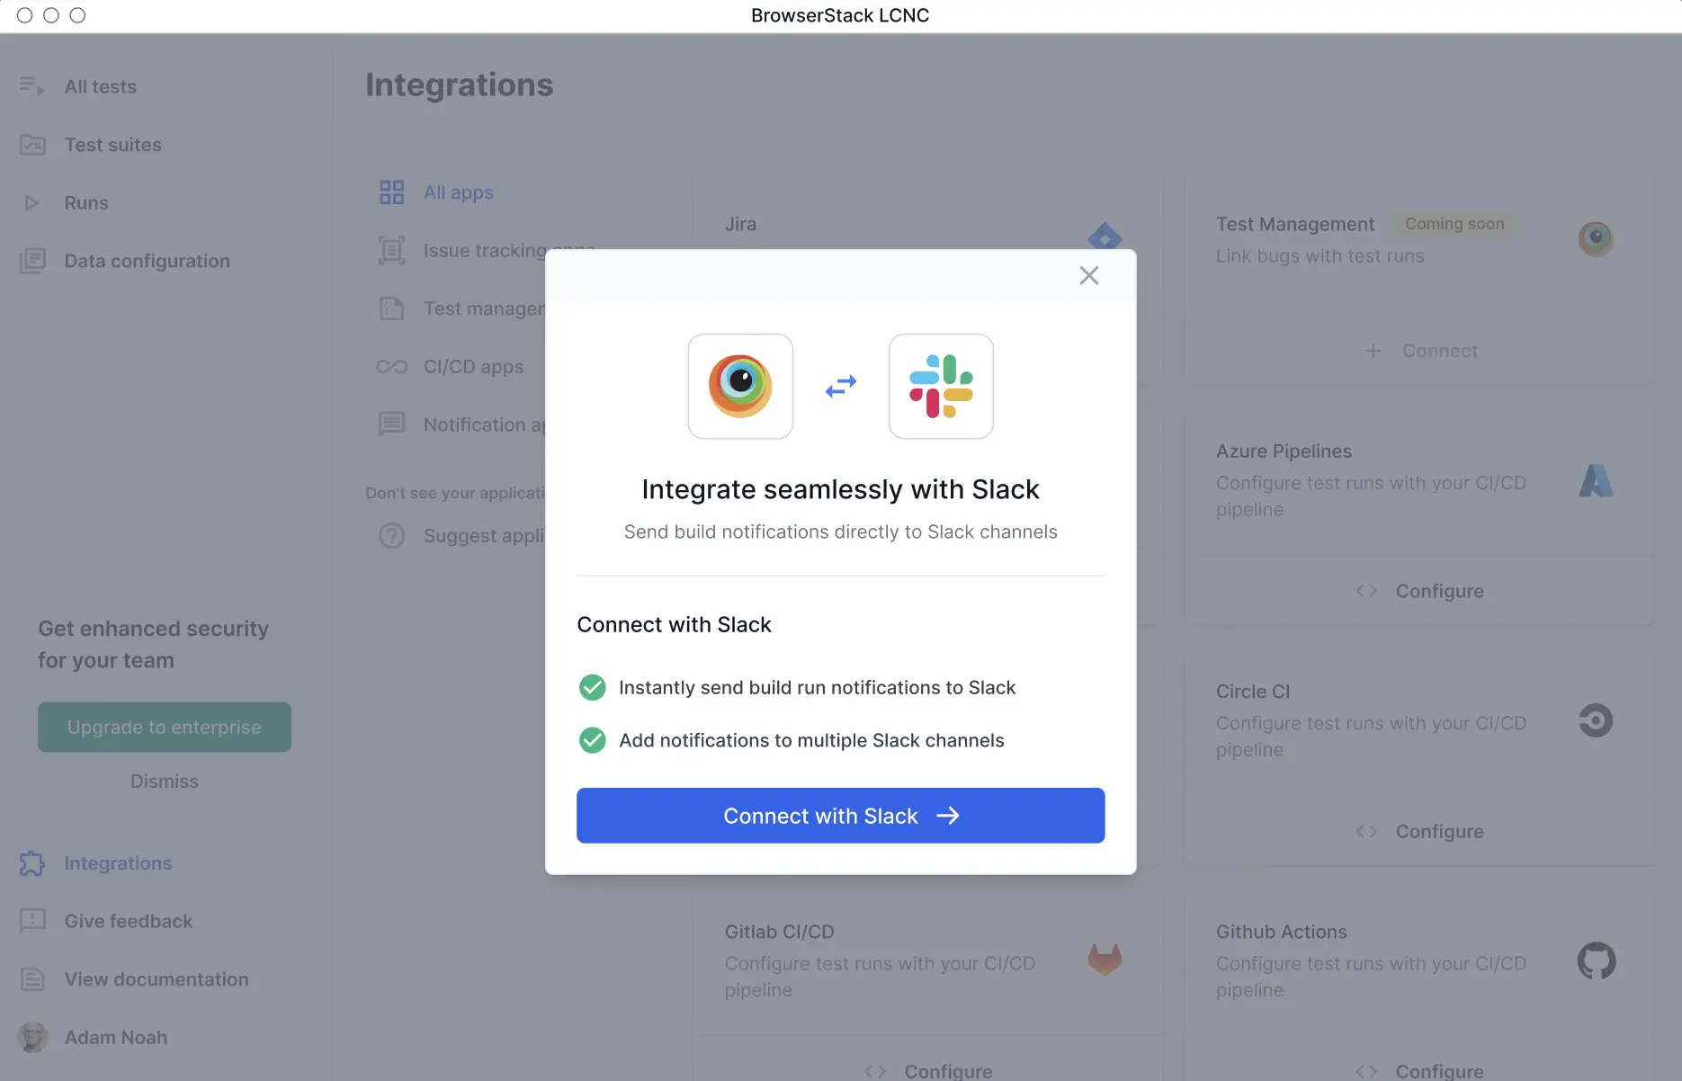
Task: Click the BrowserStack logo icon in dialog
Action: [740, 387]
